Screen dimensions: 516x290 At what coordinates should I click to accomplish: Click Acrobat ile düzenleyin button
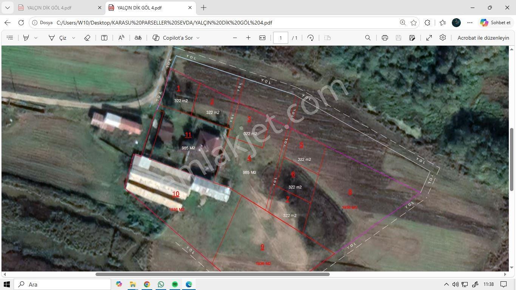click(483, 38)
